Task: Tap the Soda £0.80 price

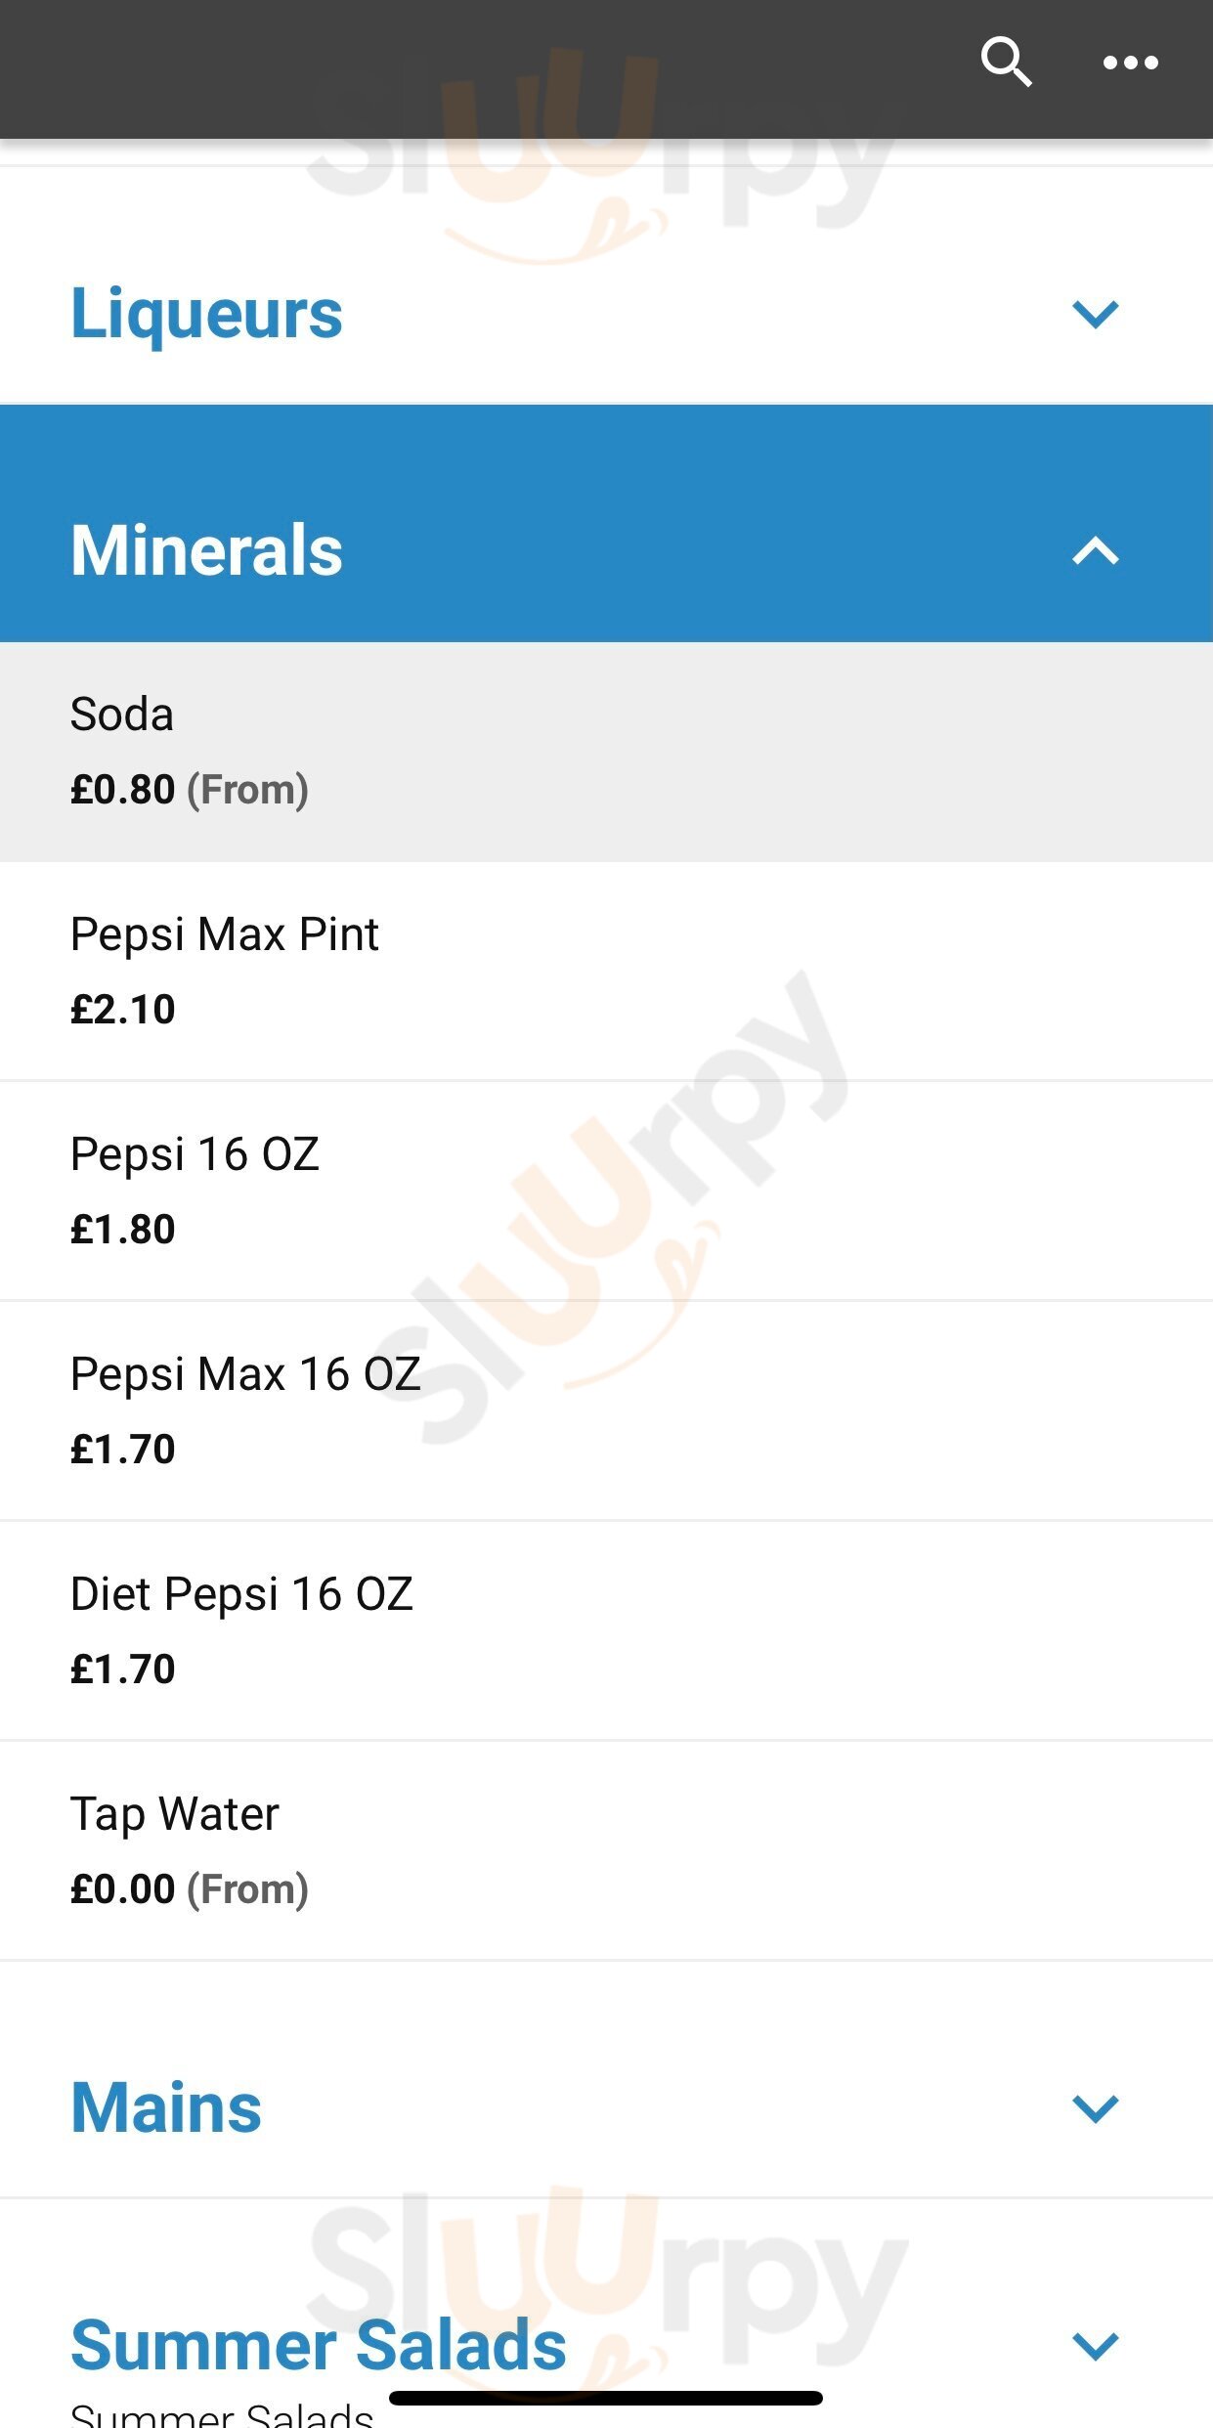Action: pyautogui.click(x=123, y=790)
